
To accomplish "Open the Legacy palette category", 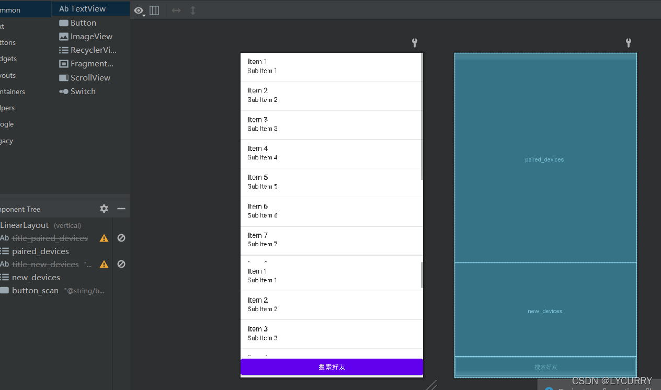I will tap(26, 141).
